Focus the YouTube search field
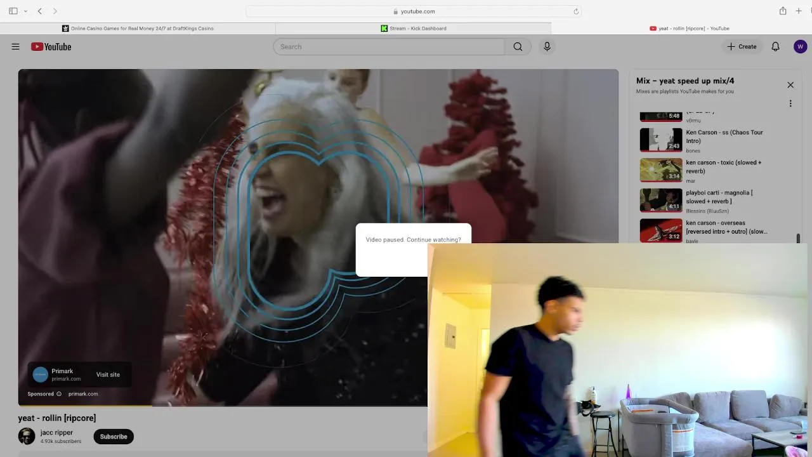This screenshot has height=457, width=812. pos(389,46)
